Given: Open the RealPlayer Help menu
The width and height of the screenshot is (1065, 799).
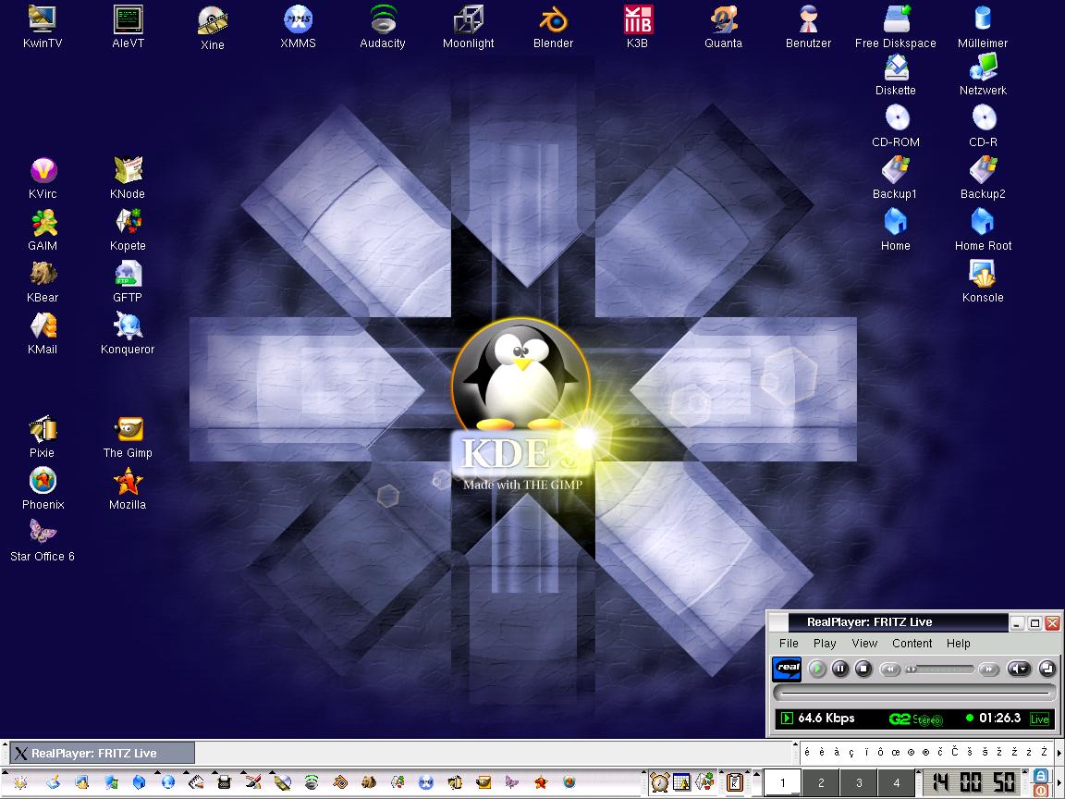Looking at the screenshot, I should click(959, 644).
